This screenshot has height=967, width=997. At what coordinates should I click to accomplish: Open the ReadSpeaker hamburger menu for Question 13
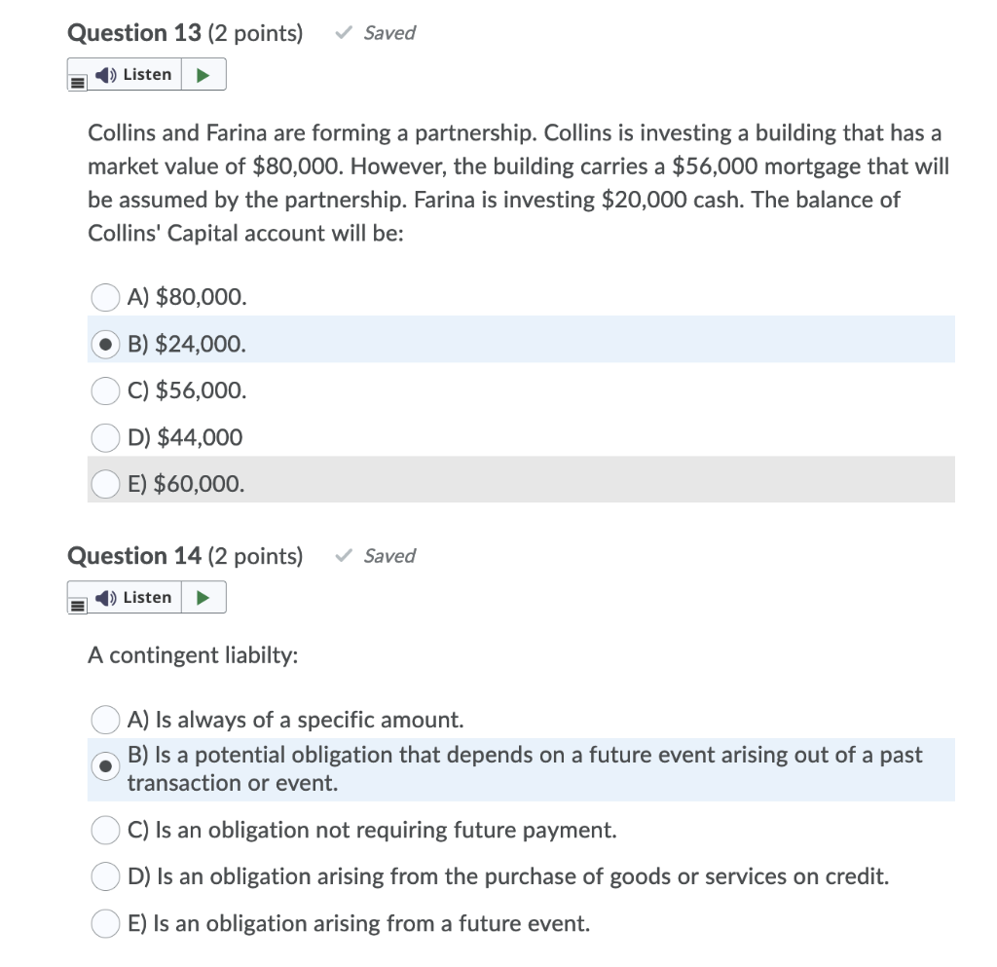click(77, 81)
